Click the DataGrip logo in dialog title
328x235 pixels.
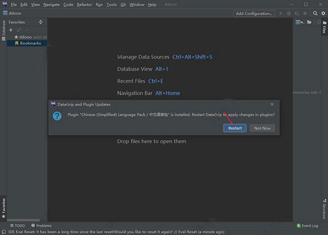coord(53,104)
